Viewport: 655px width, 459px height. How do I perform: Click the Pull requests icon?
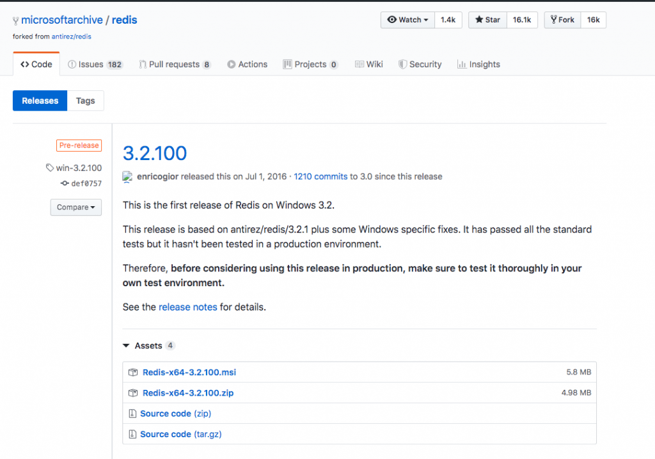coord(143,65)
